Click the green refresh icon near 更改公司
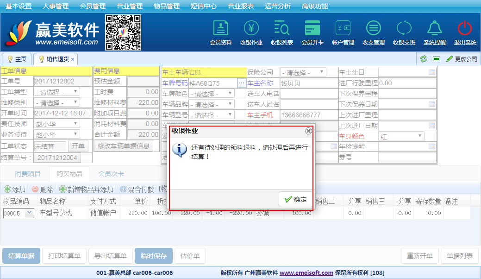This screenshot has width=481, height=279. point(424,59)
